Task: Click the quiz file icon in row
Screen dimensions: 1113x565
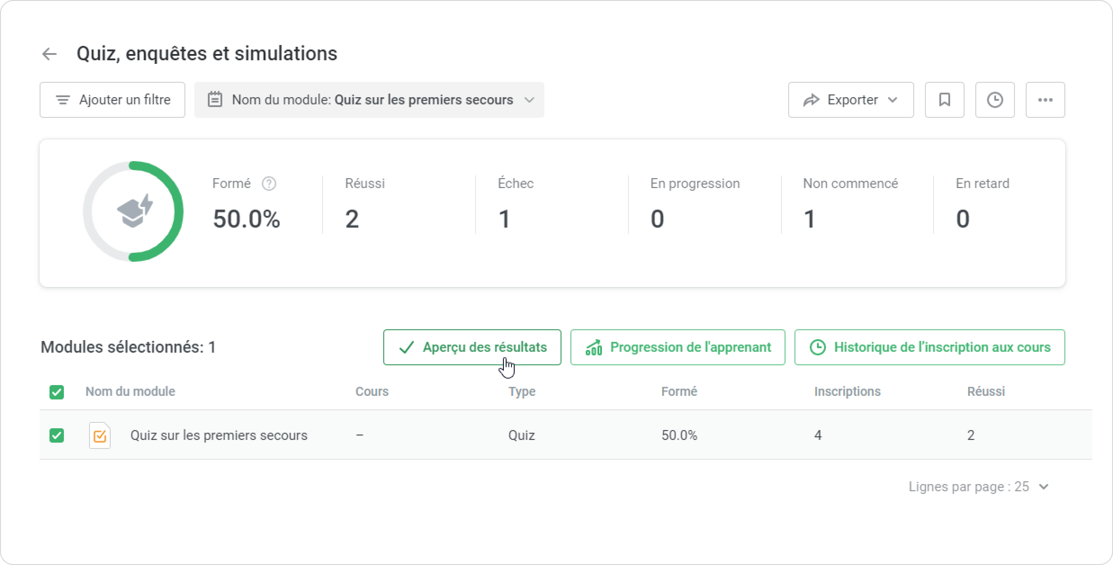Action: 100,435
